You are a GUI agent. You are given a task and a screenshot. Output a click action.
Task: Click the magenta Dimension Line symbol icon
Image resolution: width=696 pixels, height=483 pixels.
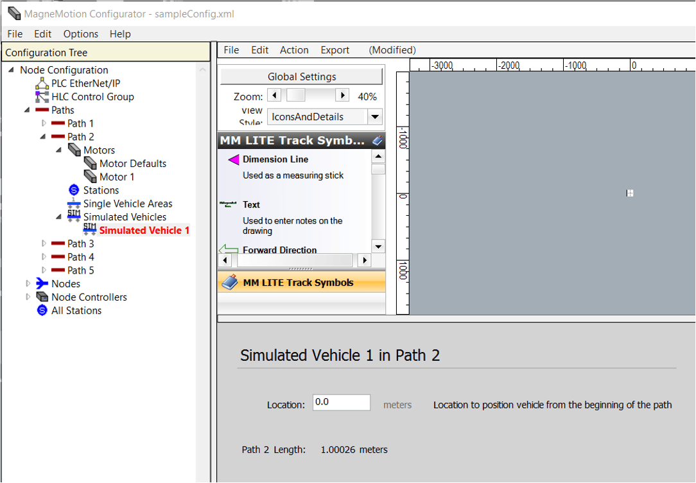coord(234,159)
